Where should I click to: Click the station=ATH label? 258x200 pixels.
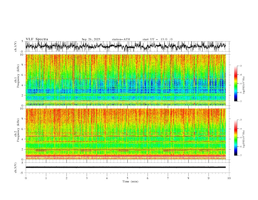coord(121,39)
